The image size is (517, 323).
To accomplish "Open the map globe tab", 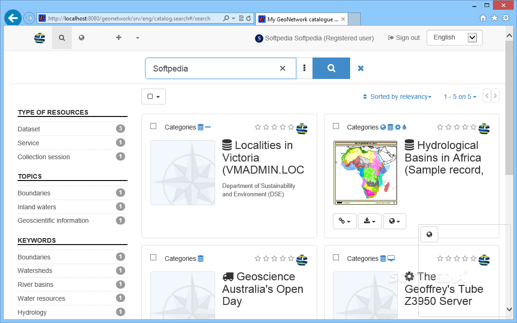I will [82, 38].
